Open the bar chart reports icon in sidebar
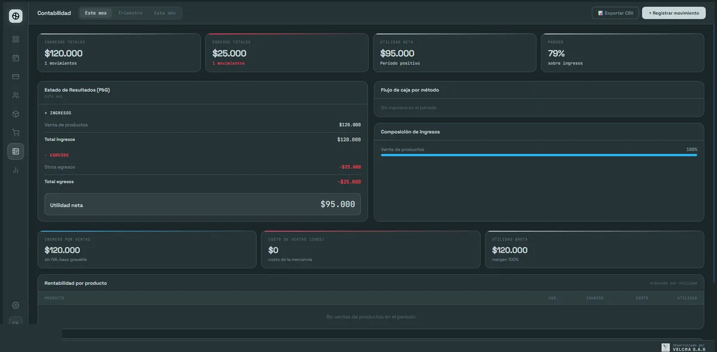Image resolution: width=717 pixels, height=352 pixels. [x=16, y=170]
